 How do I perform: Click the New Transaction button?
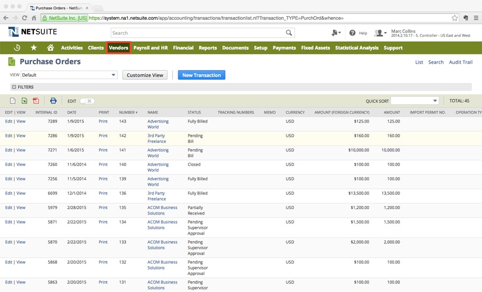[x=202, y=75]
